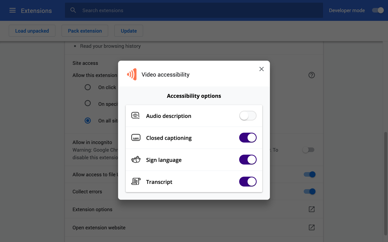Image resolution: width=388 pixels, height=242 pixels.
Task: Click the Transcript scroll icon
Action: (135, 181)
